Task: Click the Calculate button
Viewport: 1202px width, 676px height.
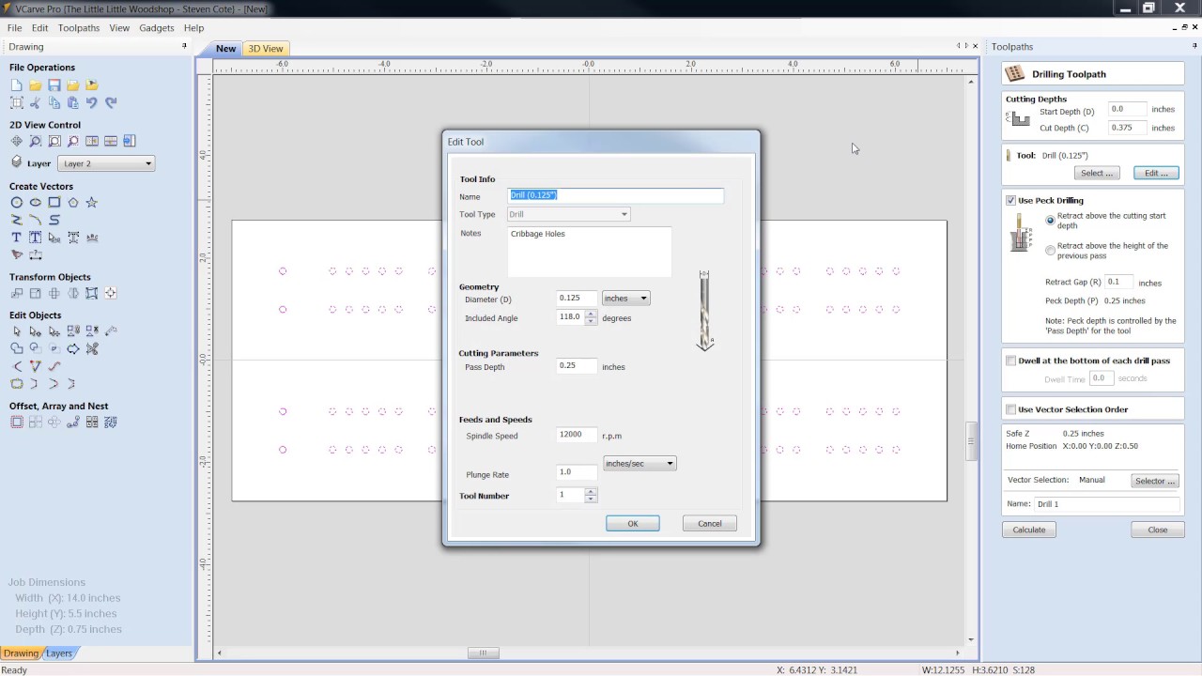Action: 1029,530
